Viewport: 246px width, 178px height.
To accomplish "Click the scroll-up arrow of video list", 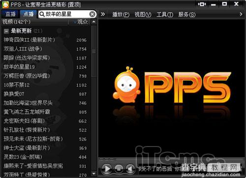I will [x=93, y=22].
